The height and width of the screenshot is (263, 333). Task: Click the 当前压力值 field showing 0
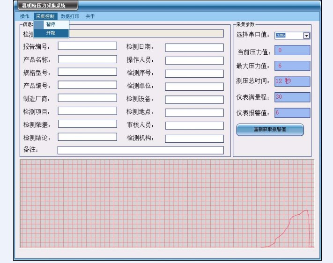292,50
